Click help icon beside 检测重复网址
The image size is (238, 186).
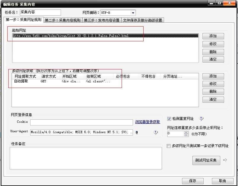pyautogui.click(x=201, y=119)
